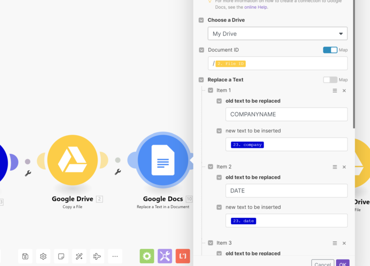Collapse the Document ID field chevron
This screenshot has height=266, width=370.
[201, 50]
